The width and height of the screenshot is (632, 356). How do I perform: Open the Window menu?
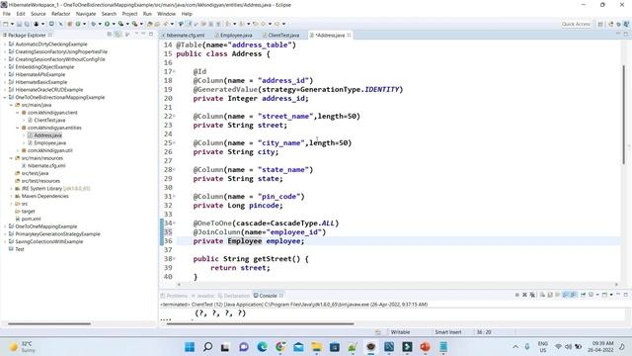[x=167, y=14]
